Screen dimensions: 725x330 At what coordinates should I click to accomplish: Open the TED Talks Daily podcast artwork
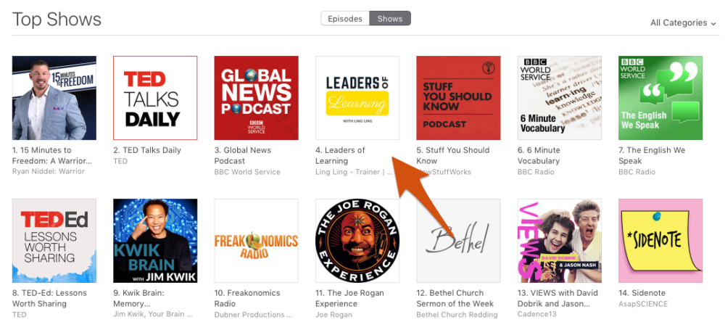[155, 98]
